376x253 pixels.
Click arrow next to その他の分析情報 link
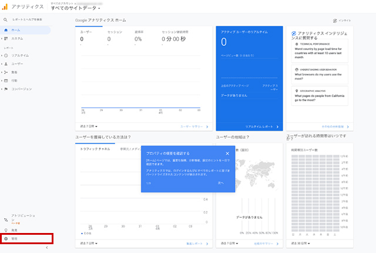click(348, 126)
